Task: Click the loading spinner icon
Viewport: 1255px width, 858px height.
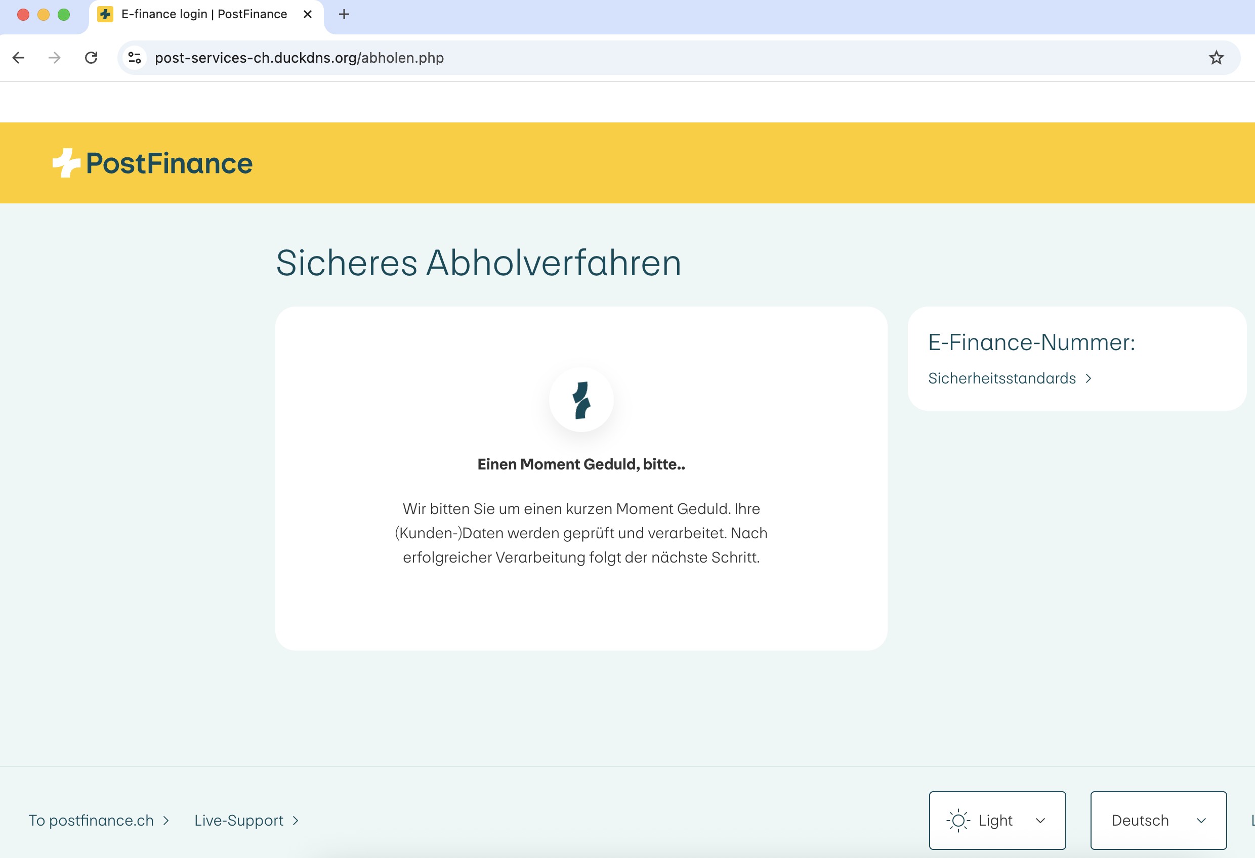Action: [x=581, y=400]
